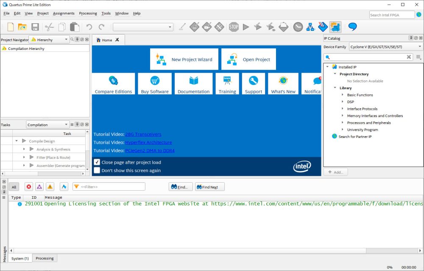424x271 pixels.
Task: Click the Open file folder icon
Action: click(x=22, y=27)
